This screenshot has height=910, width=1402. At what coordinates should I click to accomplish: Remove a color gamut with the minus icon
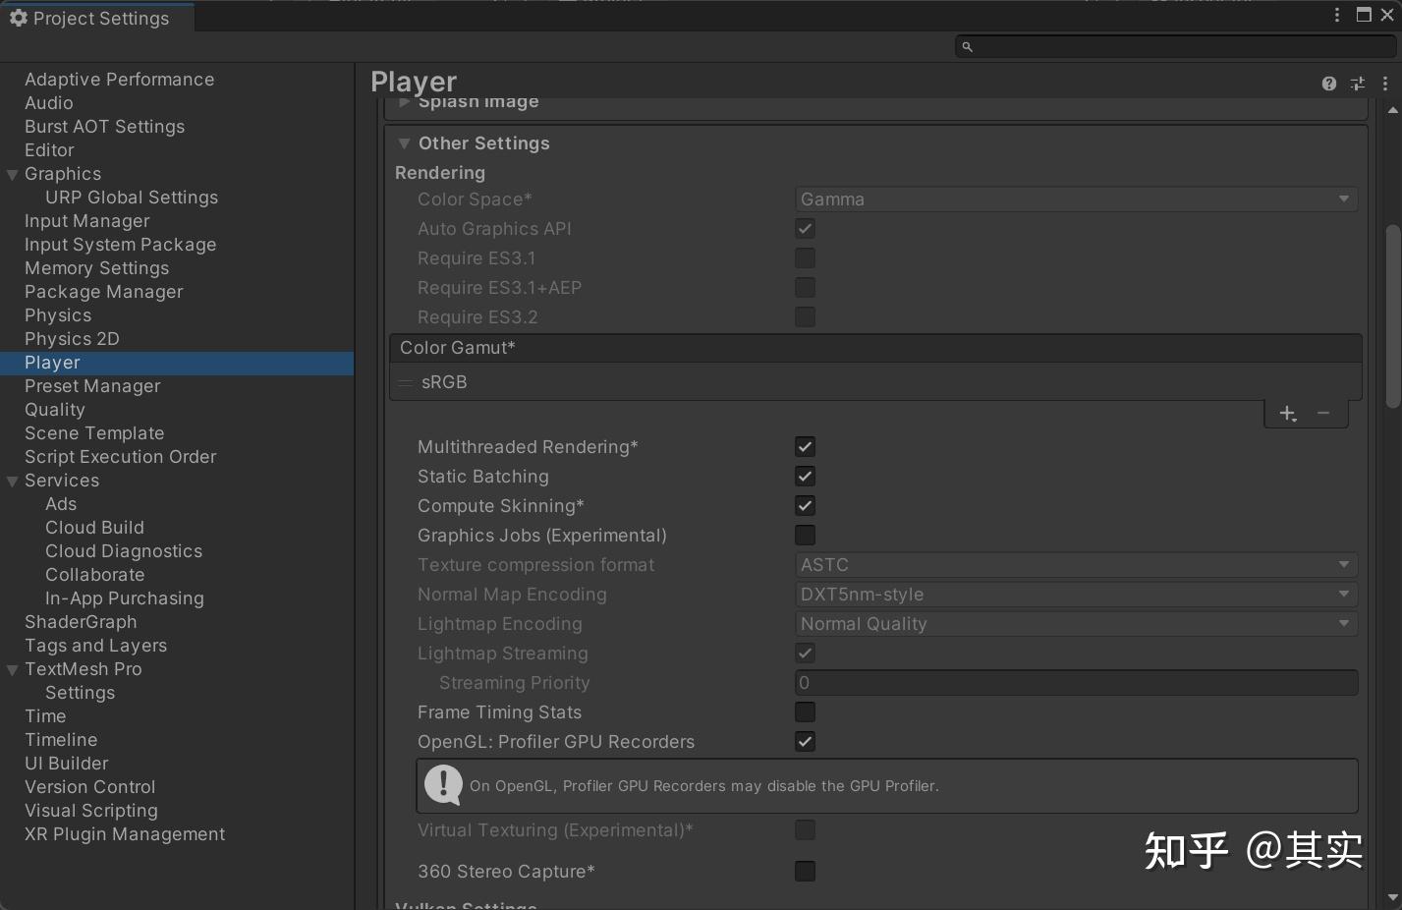[x=1322, y=413]
